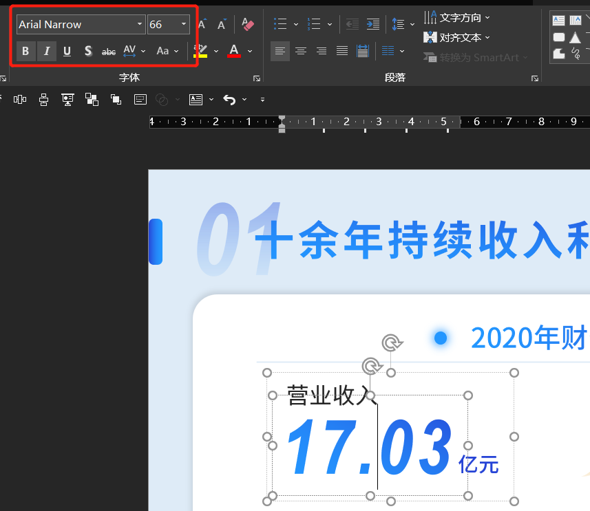
Task: Expand the line spacing dropdown arrow
Action: (412, 25)
